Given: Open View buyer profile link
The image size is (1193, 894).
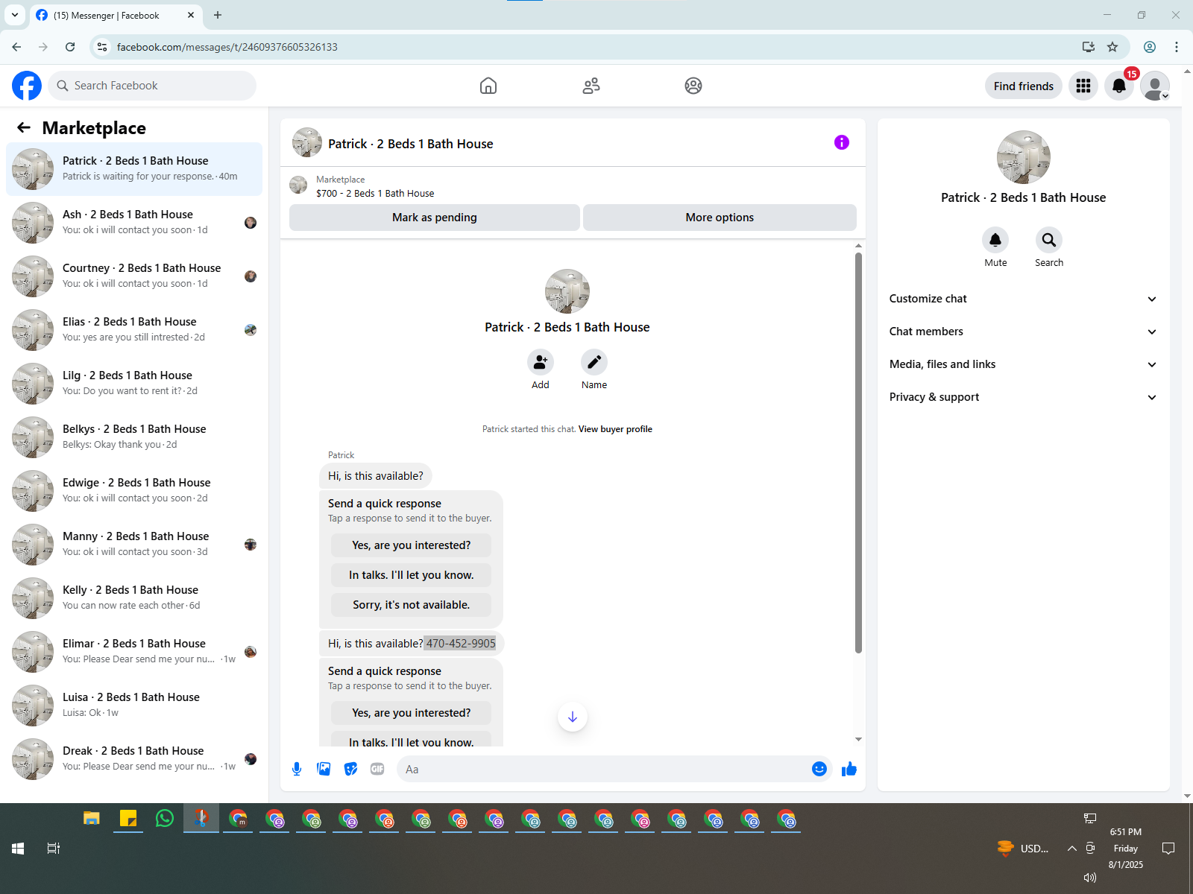Looking at the screenshot, I should tap(615, 429).
